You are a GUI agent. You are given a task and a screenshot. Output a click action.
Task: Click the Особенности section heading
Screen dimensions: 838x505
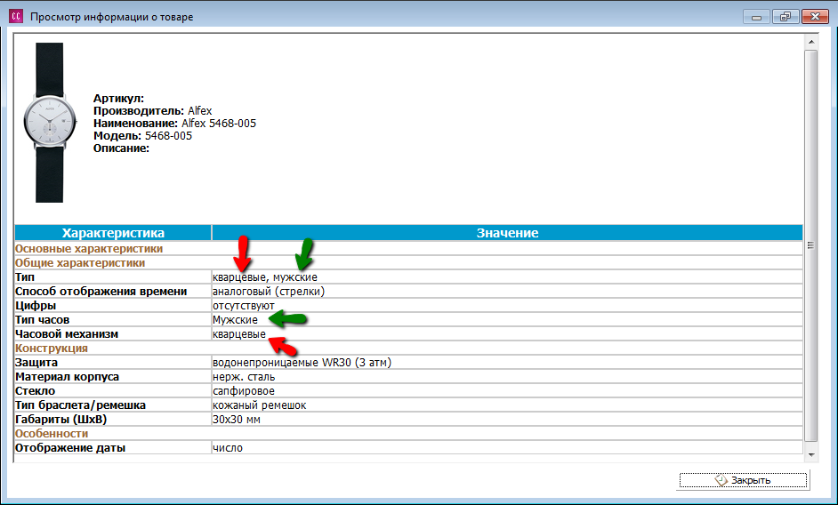52,433
